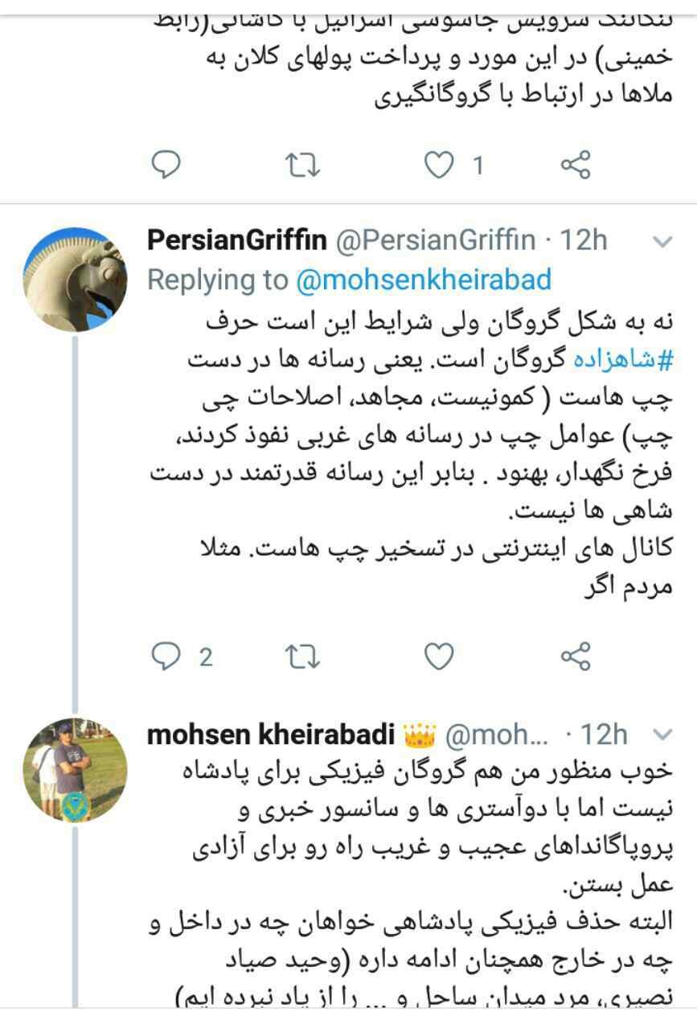
Task: Retweet PersianGriffin's tweet
Action: pos(303,657)
